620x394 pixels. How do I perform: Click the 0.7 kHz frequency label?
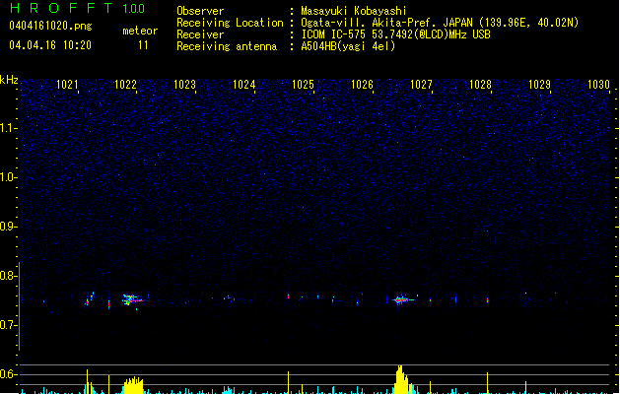tap(8, 325)
